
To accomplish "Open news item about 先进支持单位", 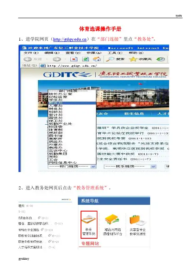I will [133, 144].
